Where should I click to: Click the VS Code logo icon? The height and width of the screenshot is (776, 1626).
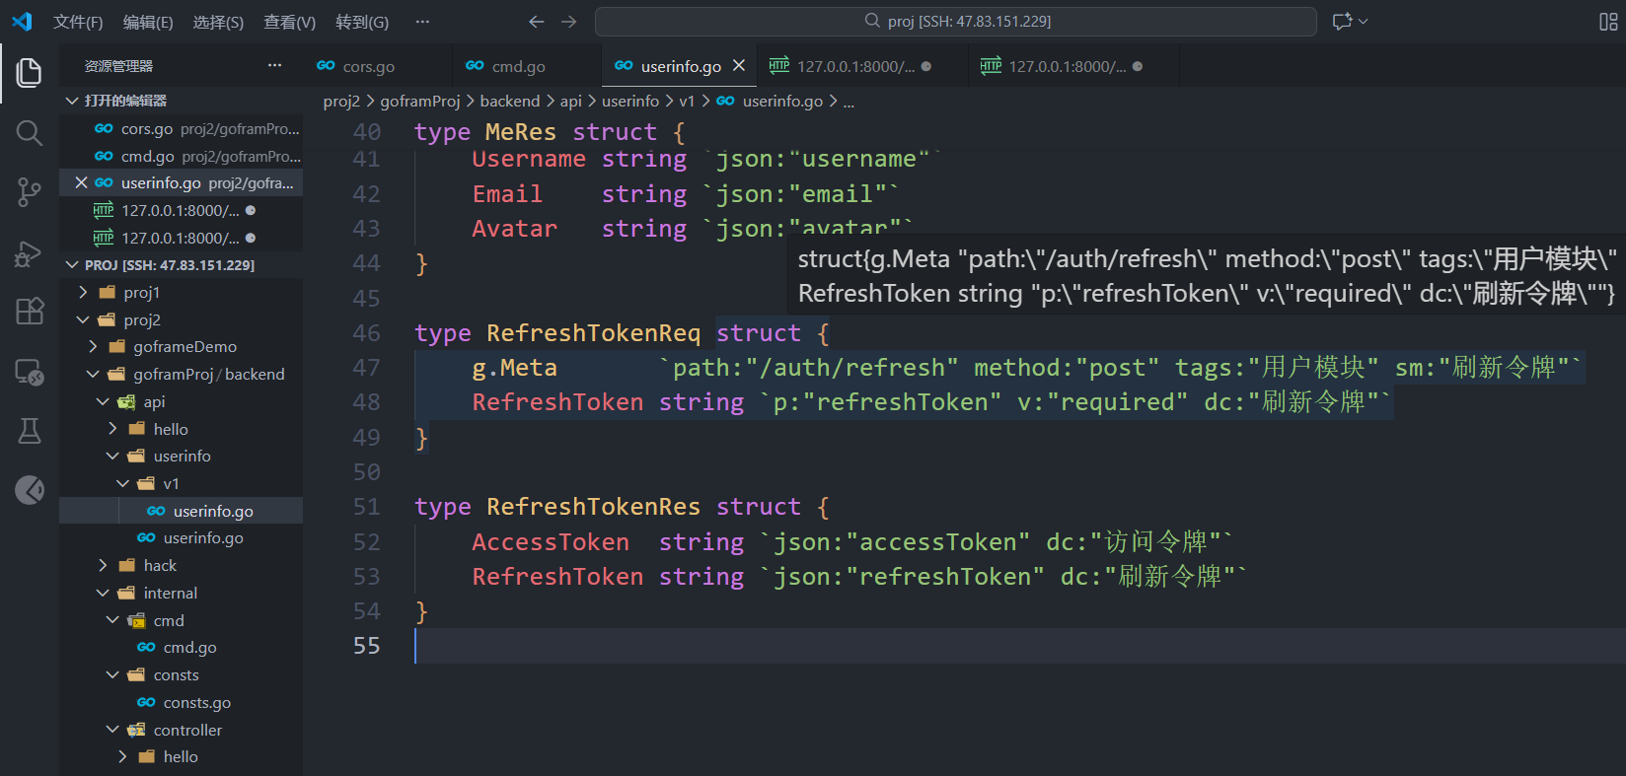tap(22, 21)
